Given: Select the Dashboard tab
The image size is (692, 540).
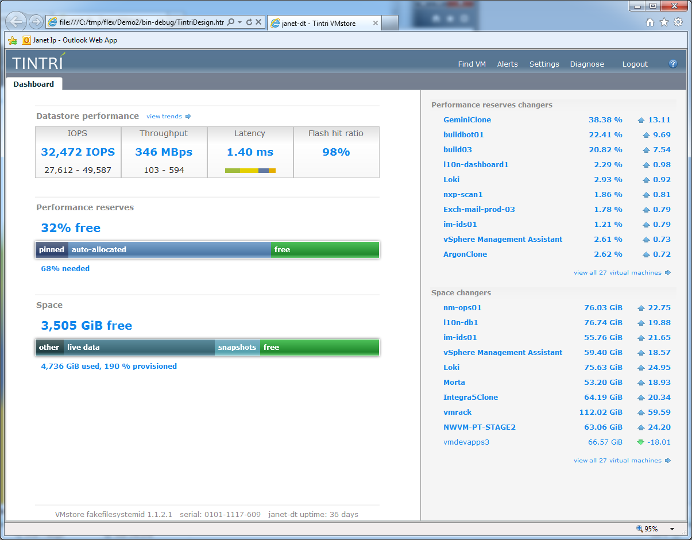Looking at the screenshot, I should tap(34, 84).
